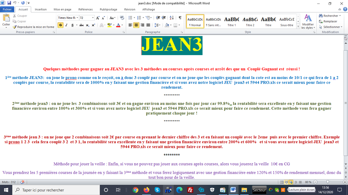Toggle italic (I) formatting
The height and width of the screenshot is (195, 348).
tap(66, 25)
